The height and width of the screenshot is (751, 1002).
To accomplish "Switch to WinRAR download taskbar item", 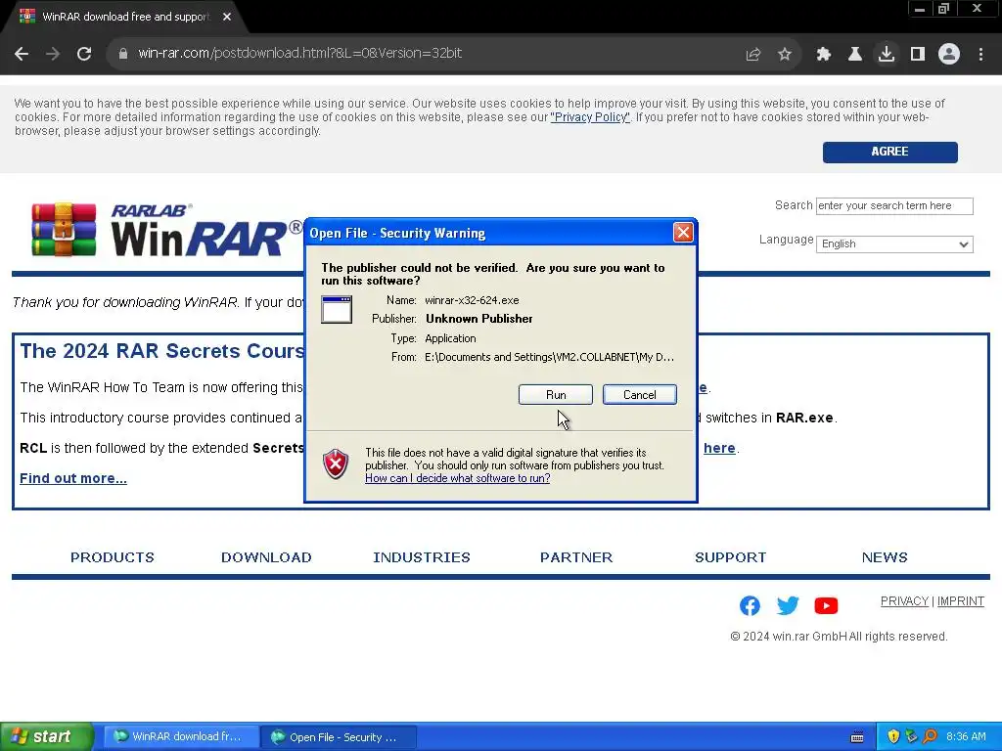I will click(181, 737).
